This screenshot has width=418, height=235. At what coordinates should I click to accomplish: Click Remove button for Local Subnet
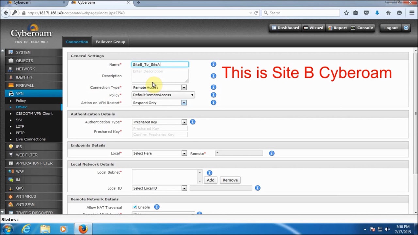point(230,180)
